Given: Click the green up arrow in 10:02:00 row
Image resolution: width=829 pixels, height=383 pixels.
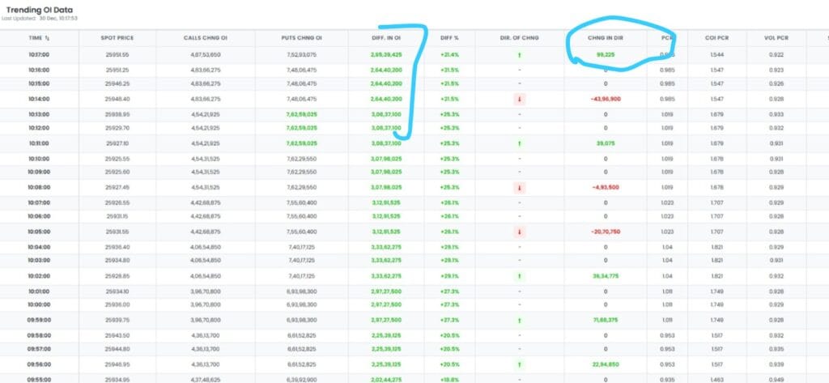Looking at the screenshot, I should [519, 276].
